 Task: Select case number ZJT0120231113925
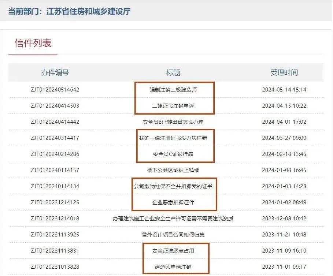pyautogui.click(x=55, y=235)
